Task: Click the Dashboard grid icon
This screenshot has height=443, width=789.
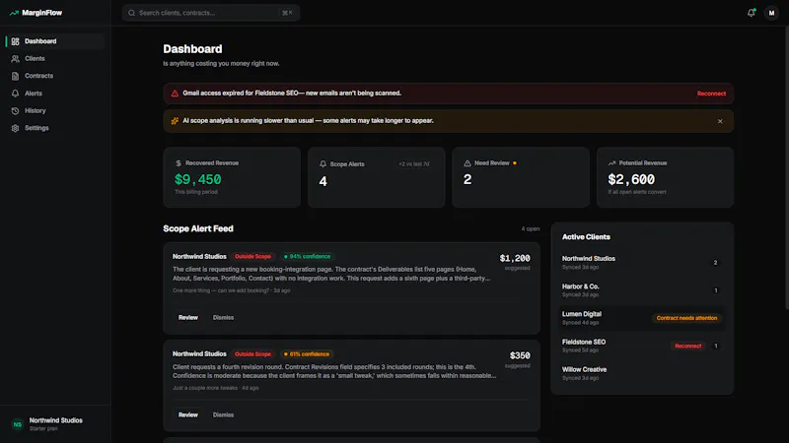Action: [x=15, y=41]
